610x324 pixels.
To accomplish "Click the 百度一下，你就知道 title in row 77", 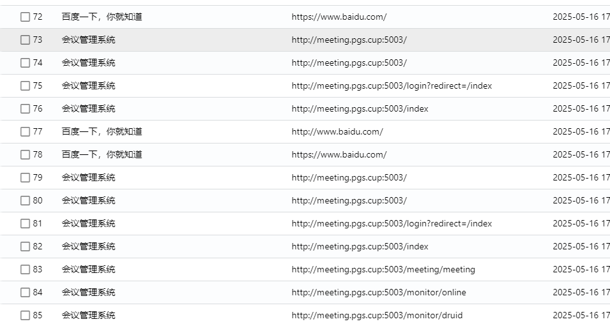I will (x=102, y=131).
